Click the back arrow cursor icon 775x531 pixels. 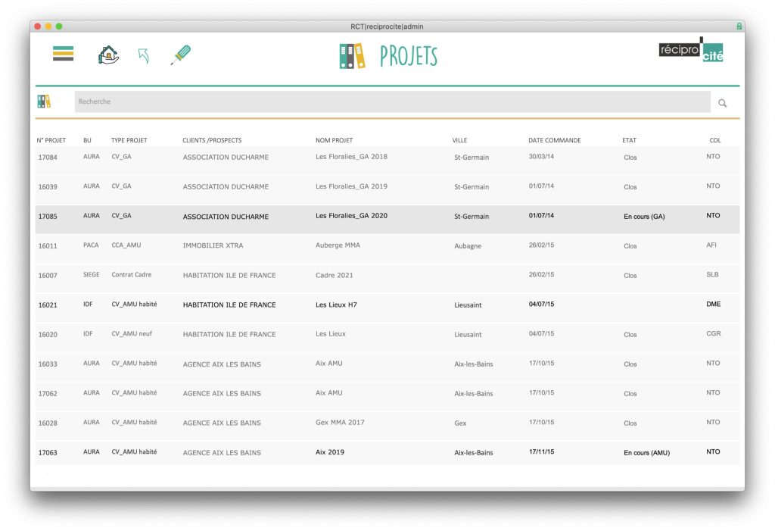pyautogui.click(x=144, y=55)
